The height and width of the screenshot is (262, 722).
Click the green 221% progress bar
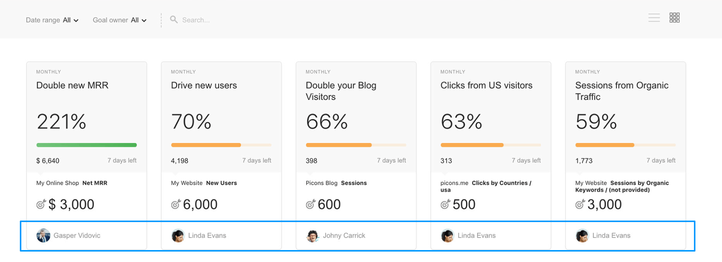pyautogui.click(x=86, y=145)
